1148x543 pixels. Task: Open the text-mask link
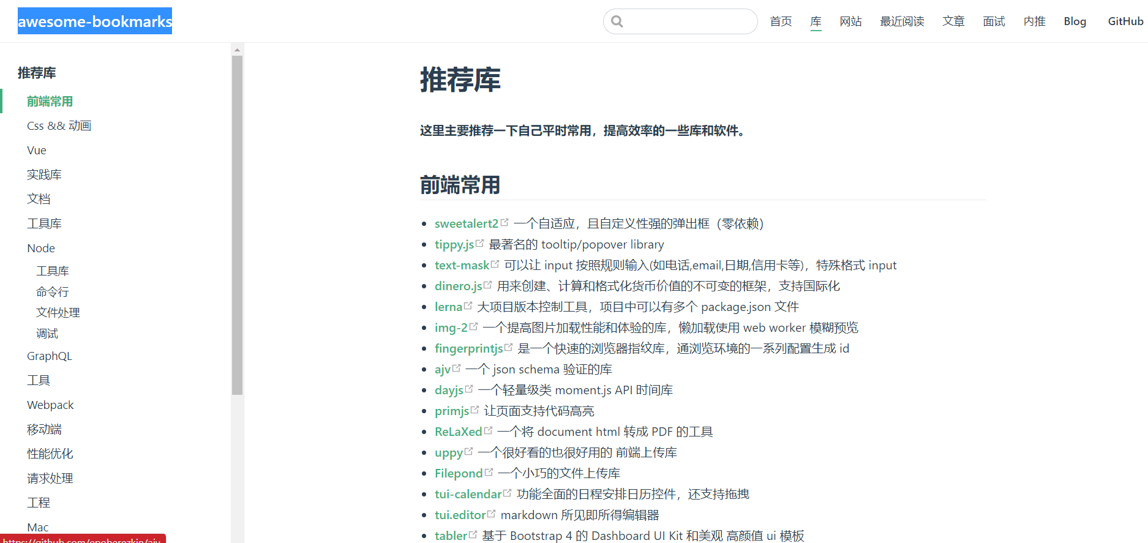[x=462, y=265]
